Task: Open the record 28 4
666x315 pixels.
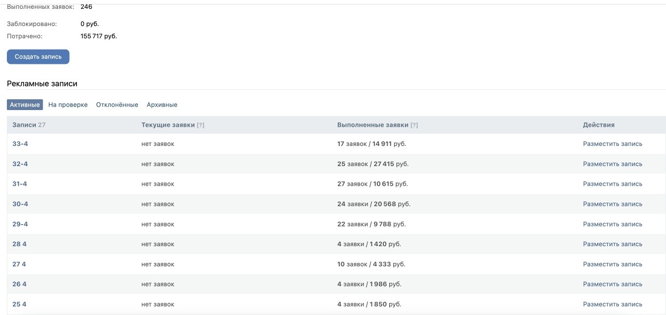Action: click(20, 244)
